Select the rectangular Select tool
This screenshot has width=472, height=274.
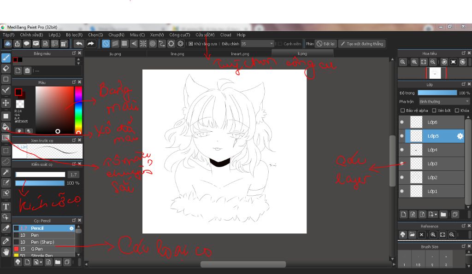(x=6, y=151)
